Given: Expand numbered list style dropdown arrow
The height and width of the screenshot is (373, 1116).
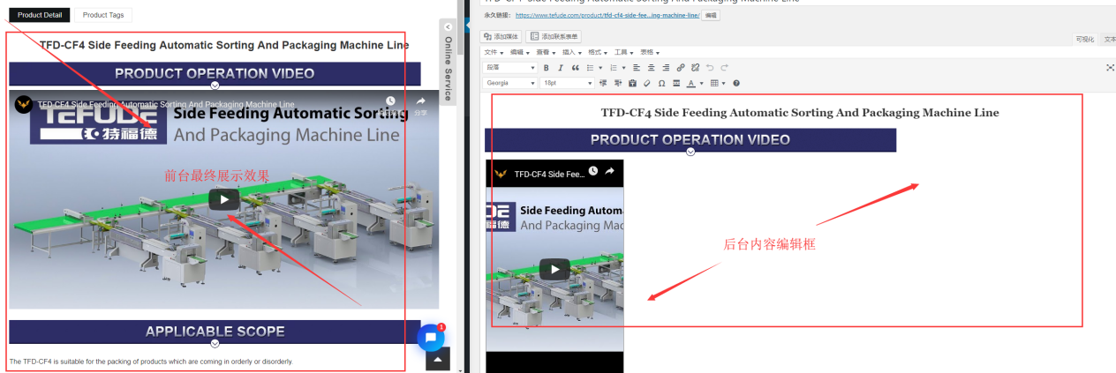Looking at the screenshot, I should pyautogui.click(x=623, y=68).
